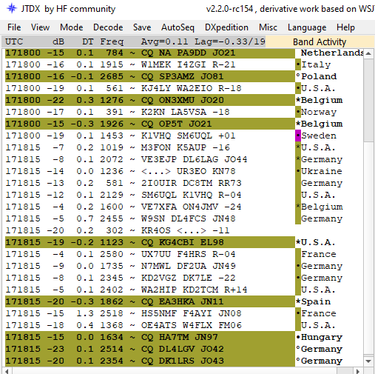This screenshot has width=375, height=374.
Task: Click the JTDX star application icon
Action: 12,9
